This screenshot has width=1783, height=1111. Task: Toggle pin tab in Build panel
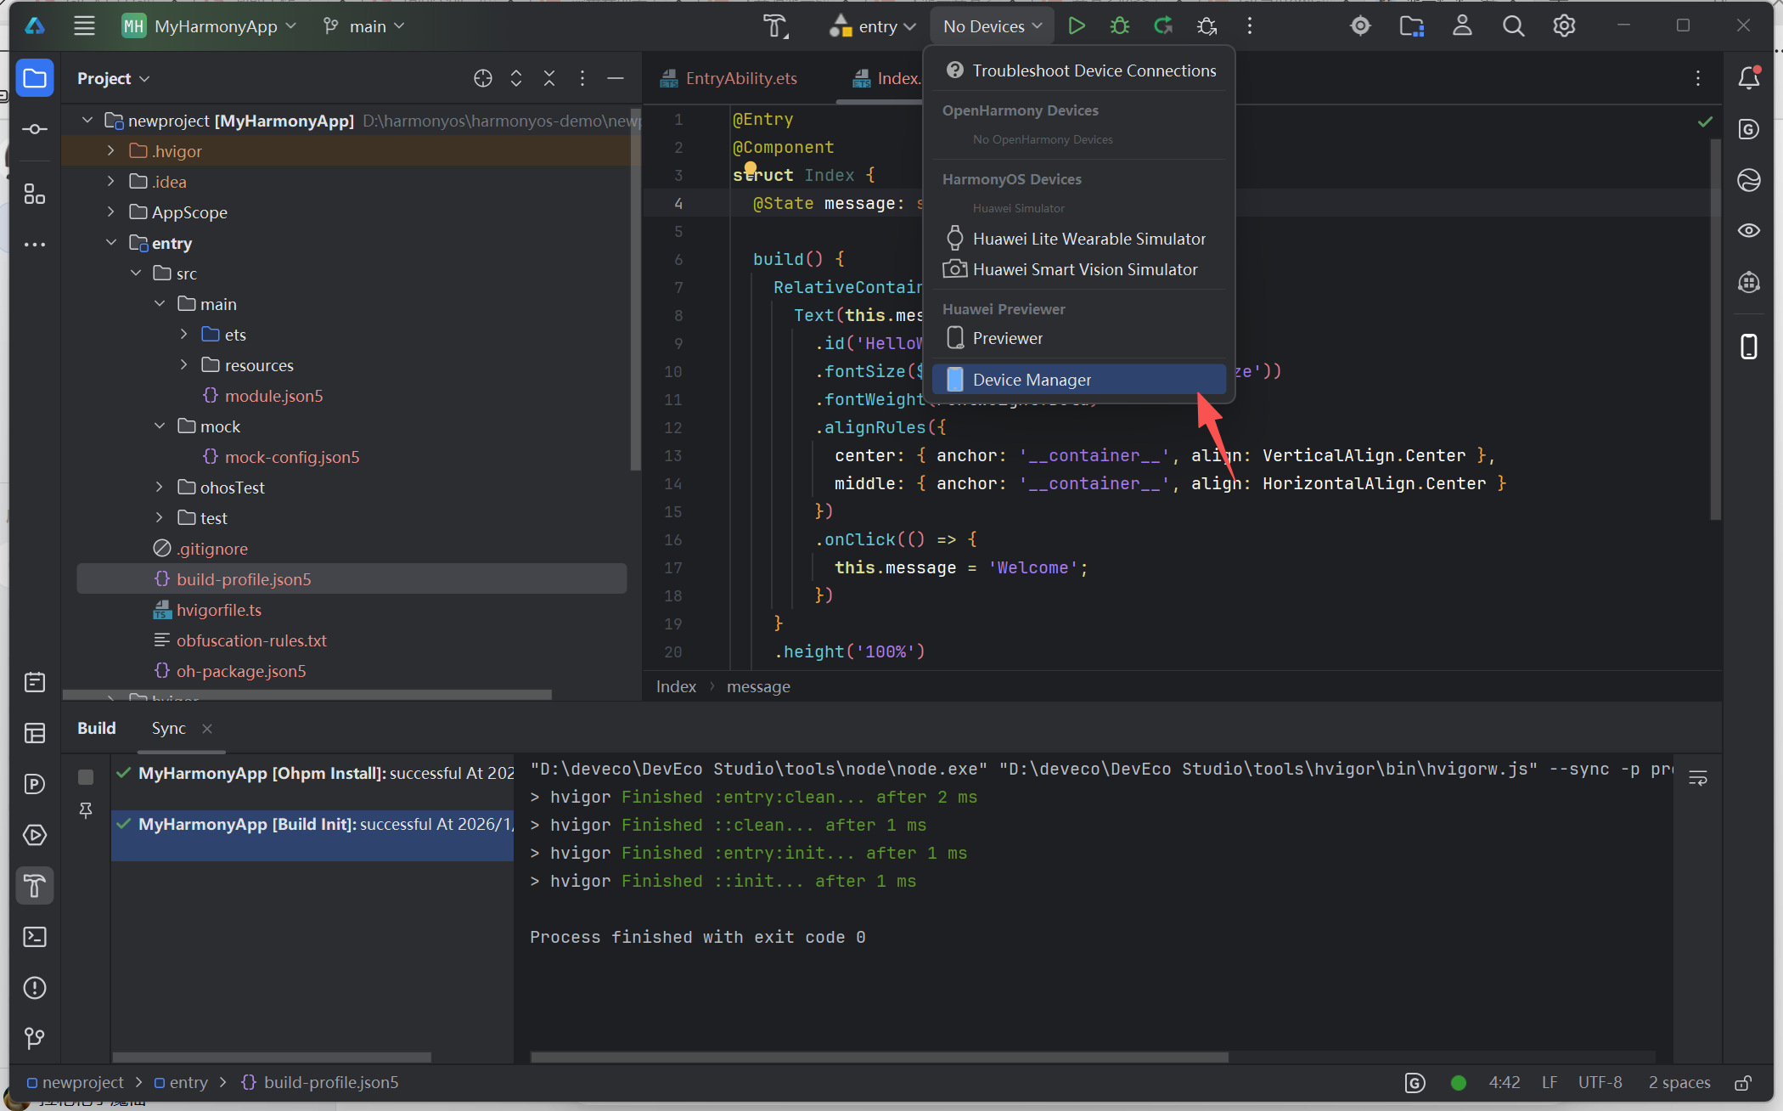tap(86, 809)
